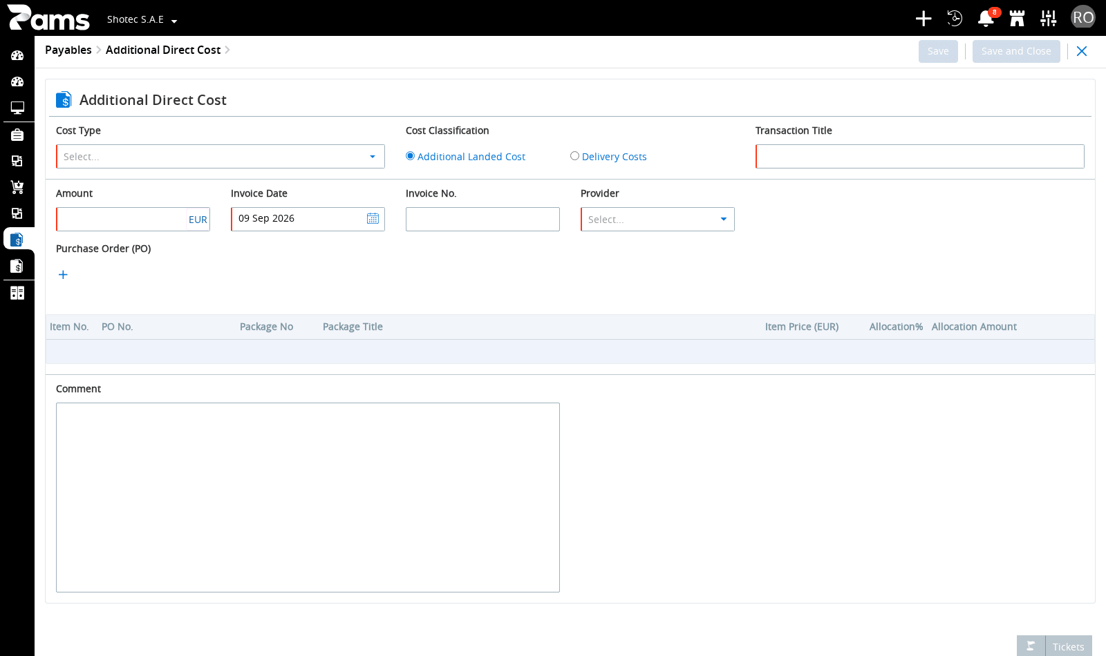Open the sliders settings icon in the top bar
Viewport: 1106px width, 656px height.
1049,19
